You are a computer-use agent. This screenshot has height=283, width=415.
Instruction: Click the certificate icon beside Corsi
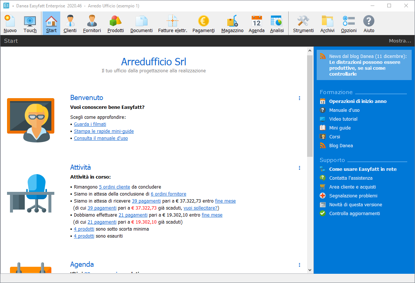(x=323, y=137)
